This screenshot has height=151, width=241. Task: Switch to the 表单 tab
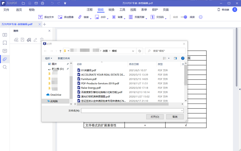pyautogui.click(x=144, y=10)
